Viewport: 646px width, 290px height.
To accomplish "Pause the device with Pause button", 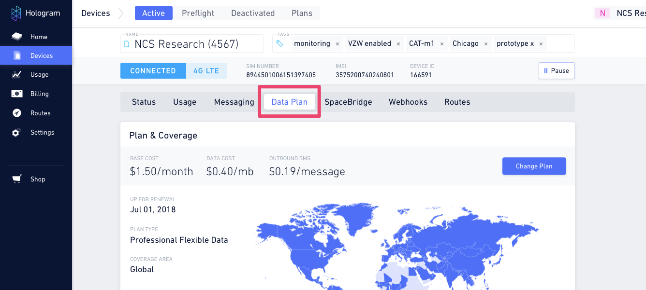I will 557,70.
